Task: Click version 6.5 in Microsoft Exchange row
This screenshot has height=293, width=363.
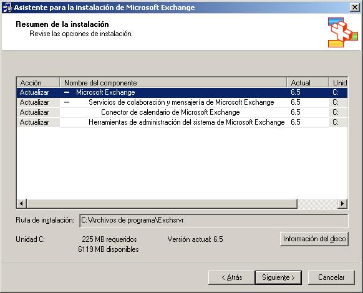Action: (x=296, y=92)
